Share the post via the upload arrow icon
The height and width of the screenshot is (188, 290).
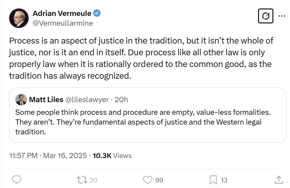click(279, 180)
